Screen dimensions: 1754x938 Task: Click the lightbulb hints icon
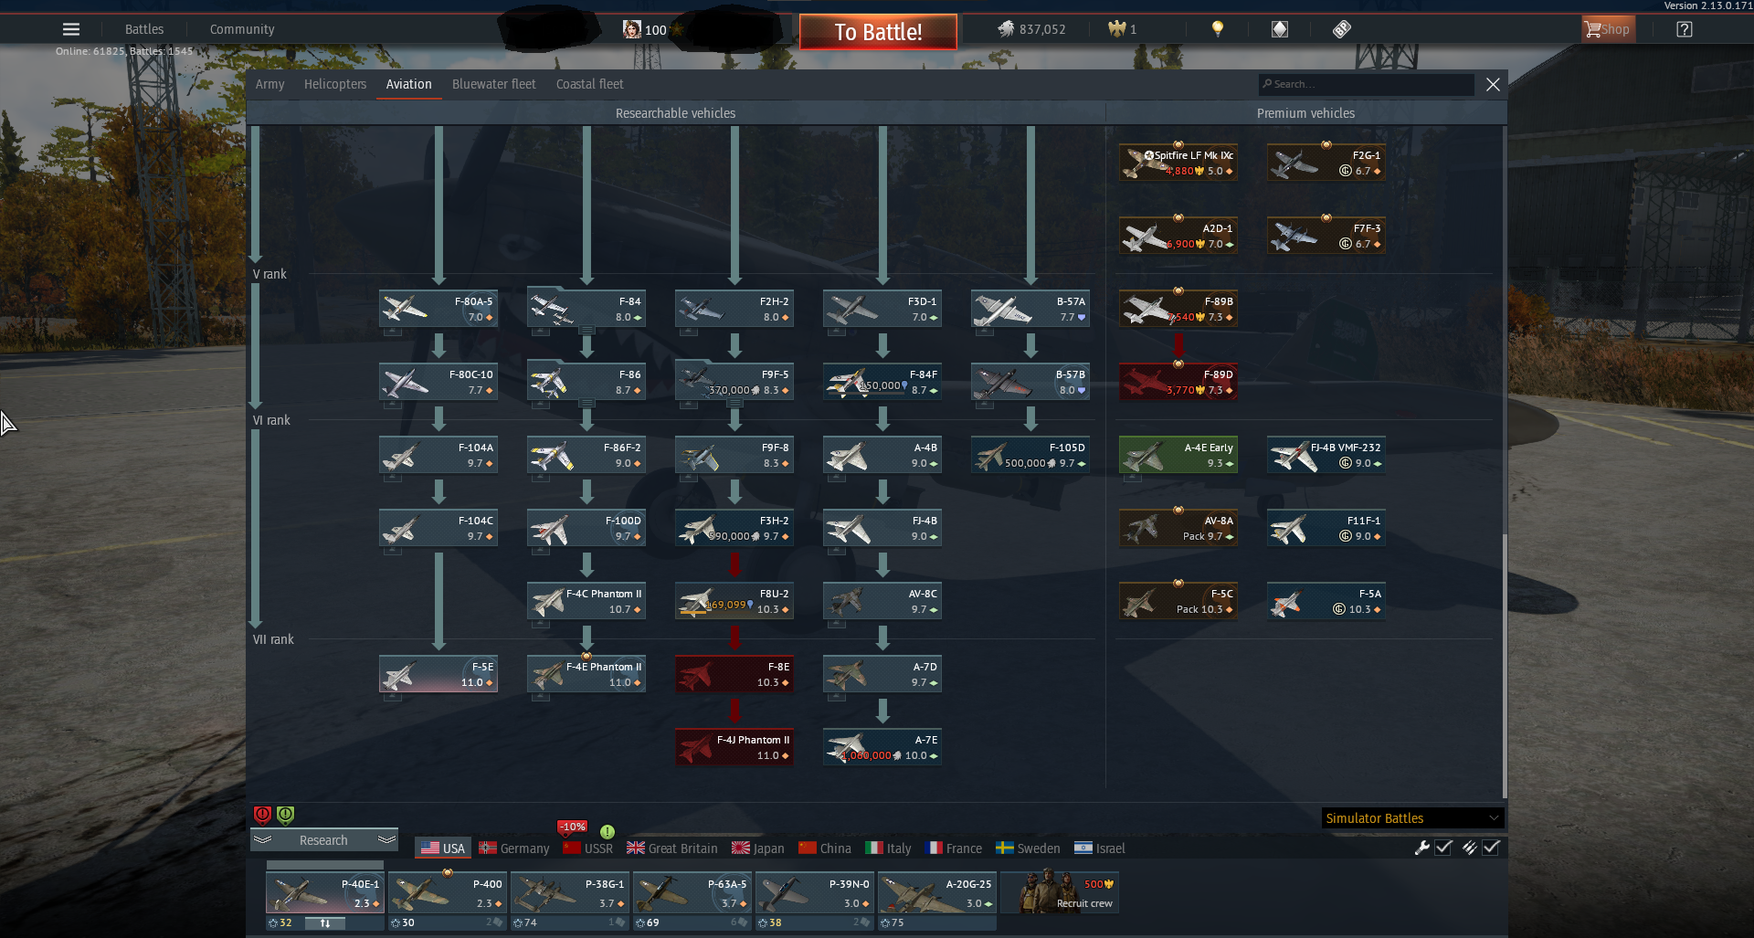pos(1217,29)
